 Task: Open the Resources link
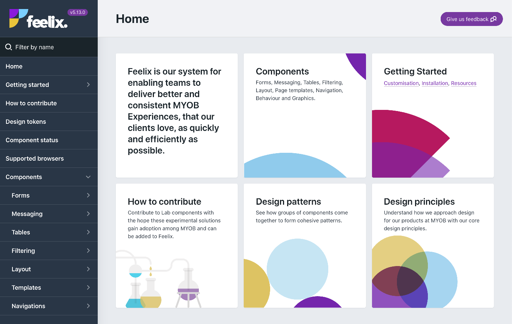[x=464, y=83]
